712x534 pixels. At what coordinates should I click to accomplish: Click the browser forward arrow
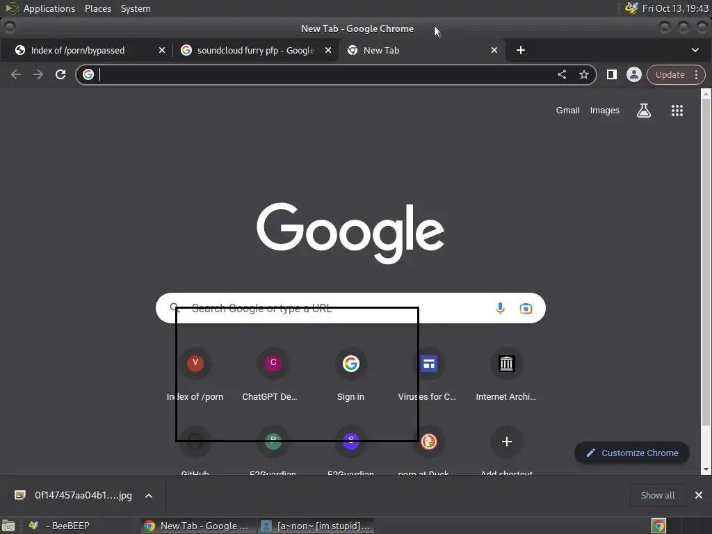click(x=38, y=74)
